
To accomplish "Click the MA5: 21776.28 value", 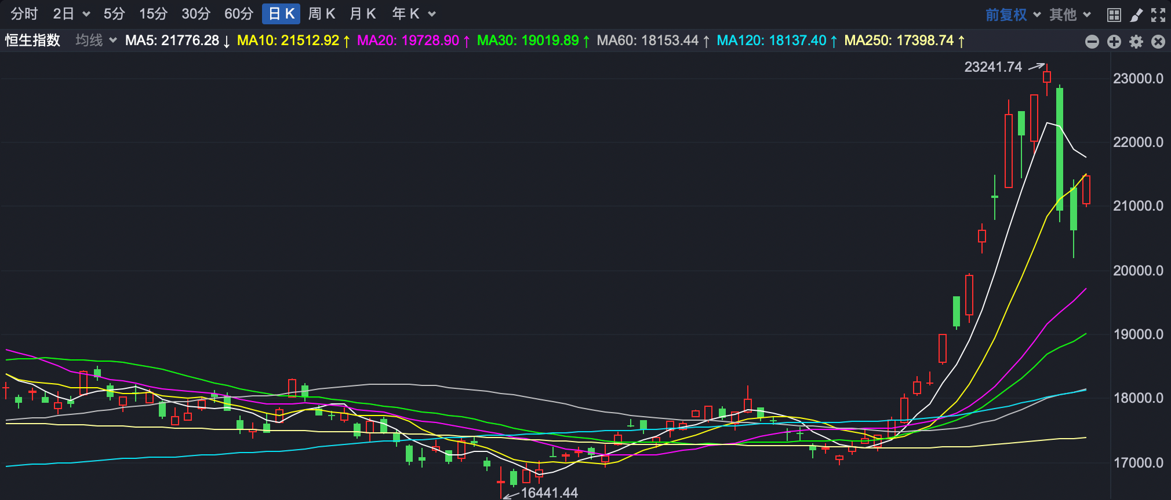I will click(178, 41).
